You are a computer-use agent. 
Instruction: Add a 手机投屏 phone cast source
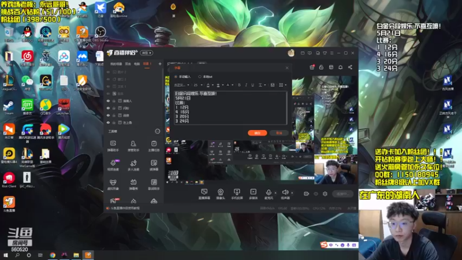237,194
